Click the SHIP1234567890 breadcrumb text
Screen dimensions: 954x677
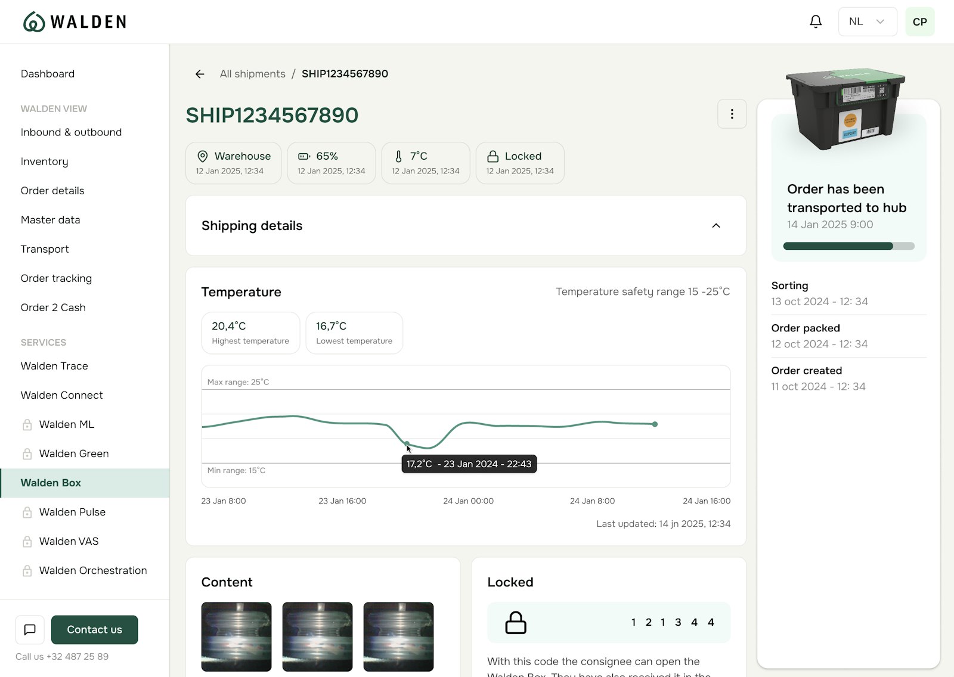pos(345,74)
